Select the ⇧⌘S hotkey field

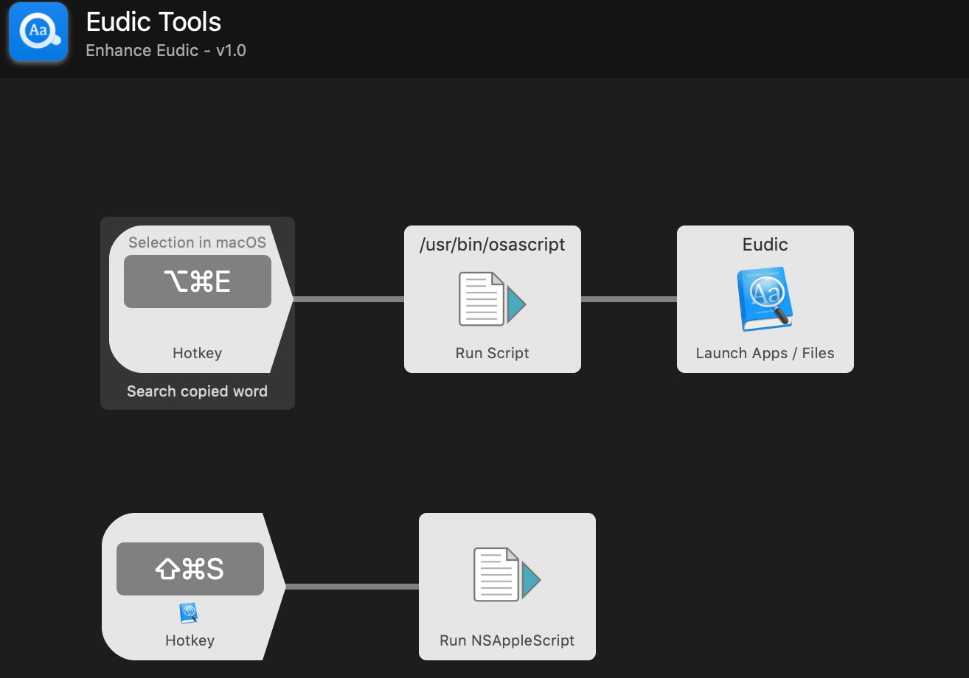190,569
